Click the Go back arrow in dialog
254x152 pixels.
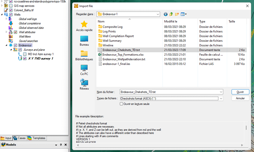coord(166,14)
